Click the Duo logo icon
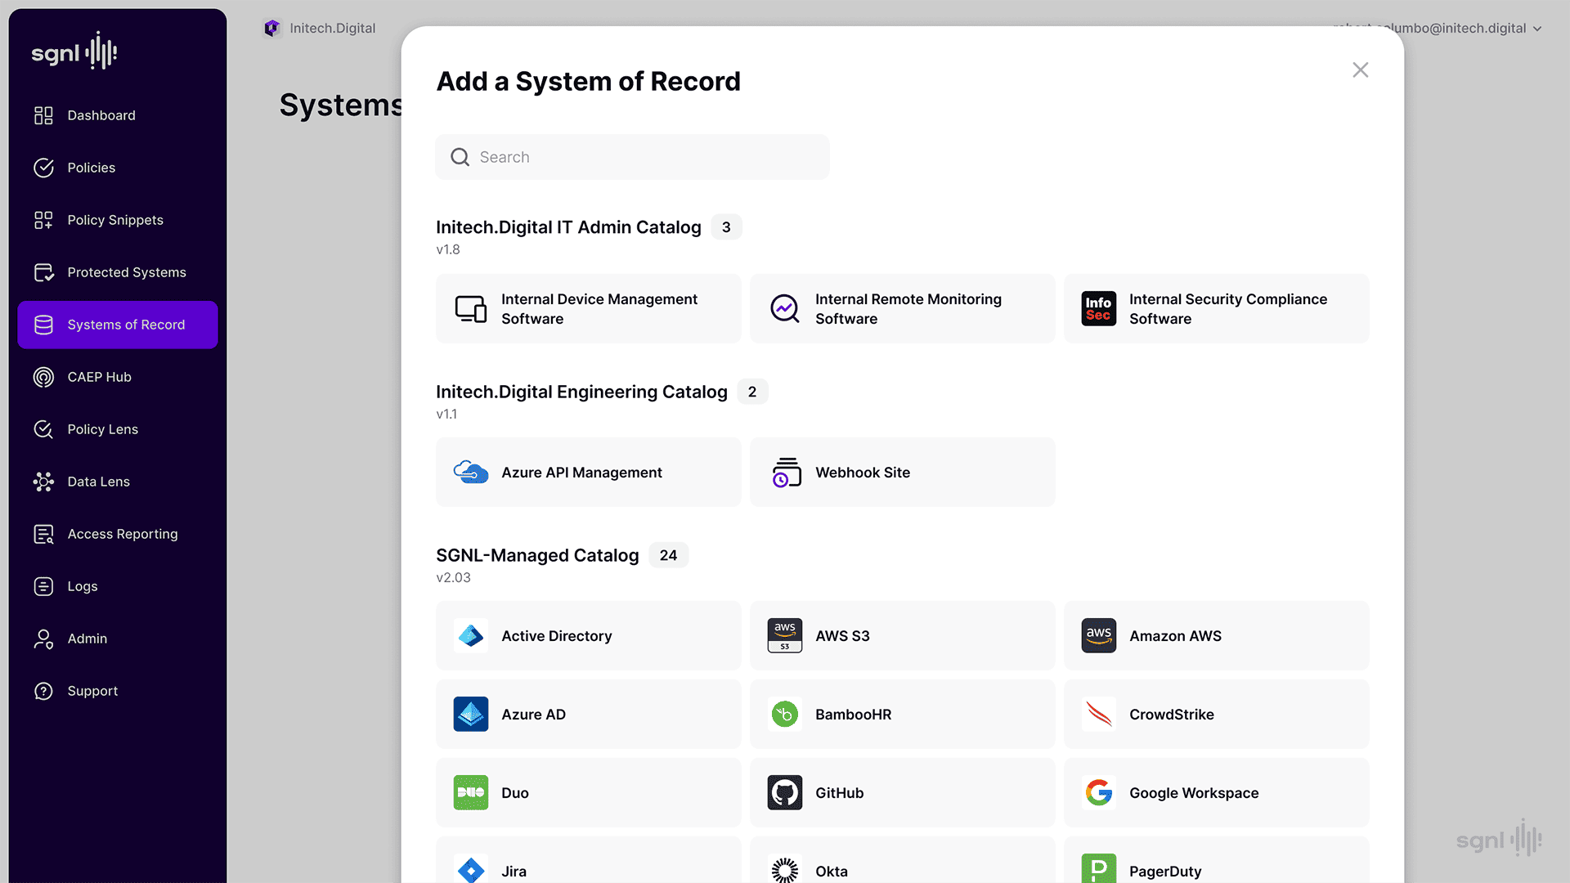Viewport: 1570px width, 883px height. (471, 792)
